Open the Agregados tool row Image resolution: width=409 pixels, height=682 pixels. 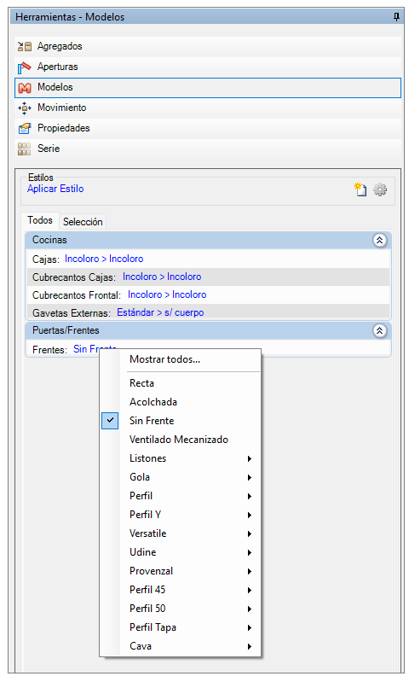click(208, 47)
